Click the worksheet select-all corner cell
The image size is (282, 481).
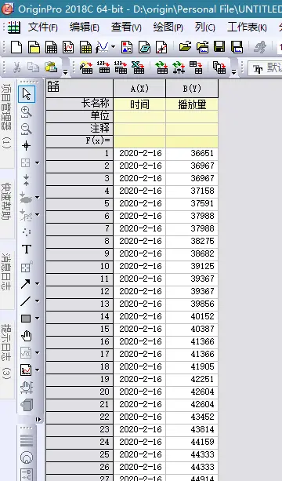(80, 89)
